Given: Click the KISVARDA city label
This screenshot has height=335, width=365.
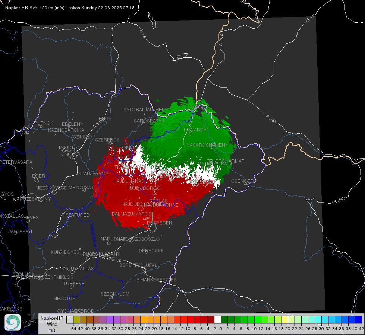Looking at the screenshot, I should (x=195, y=130).
